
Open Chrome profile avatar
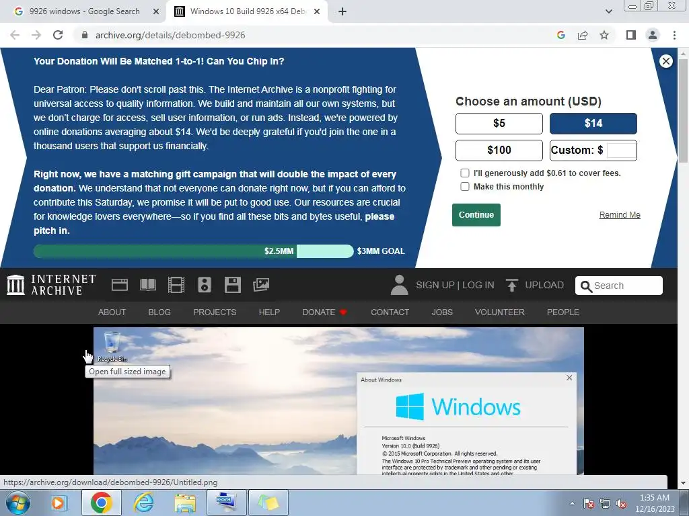(653, 35)
